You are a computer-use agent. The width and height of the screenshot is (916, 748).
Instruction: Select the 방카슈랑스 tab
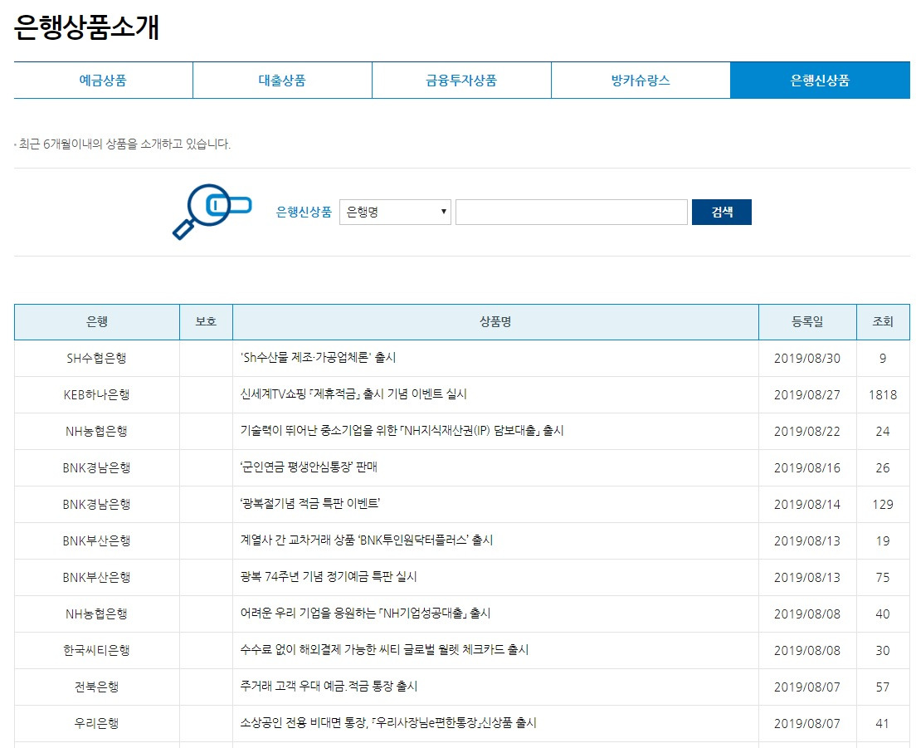pos(641,81)
